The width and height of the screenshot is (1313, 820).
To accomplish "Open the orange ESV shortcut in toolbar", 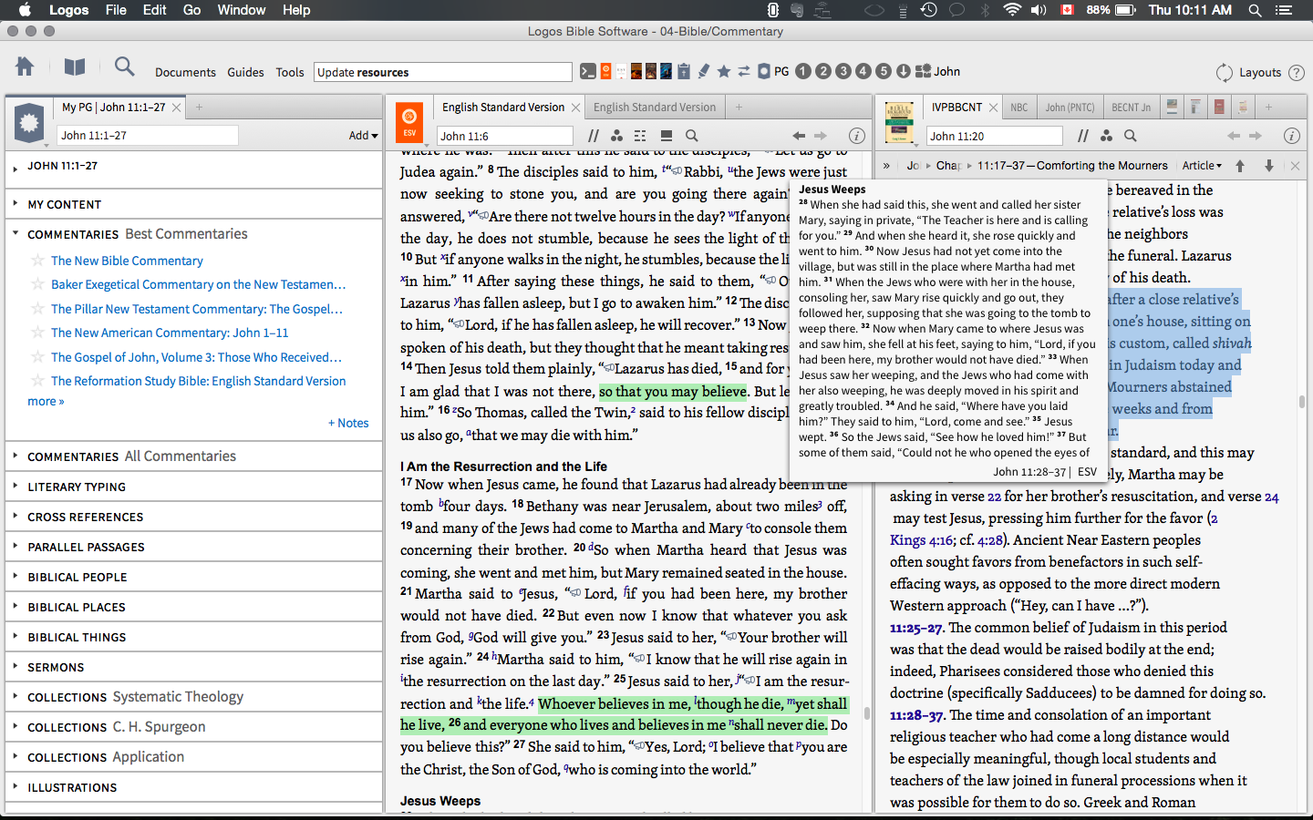I will [605, 71].
